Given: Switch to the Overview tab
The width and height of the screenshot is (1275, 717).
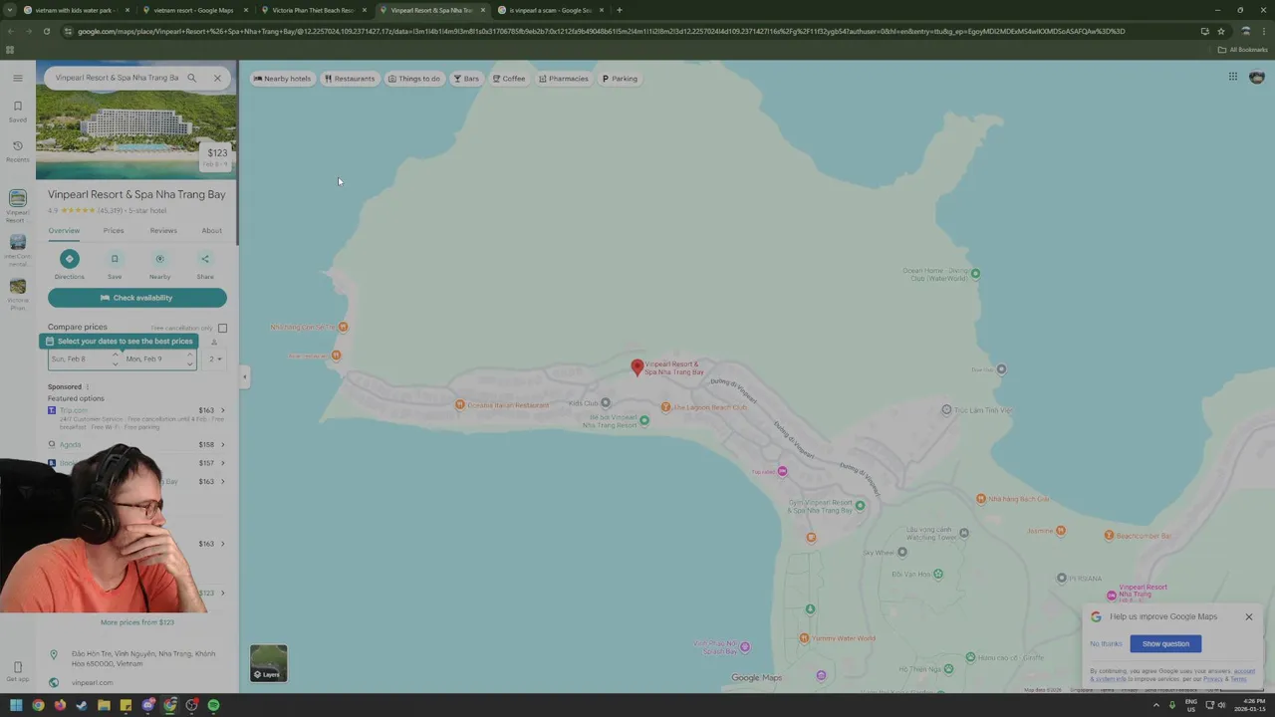Looking at the screenshot, I should (x=64, y=231).
